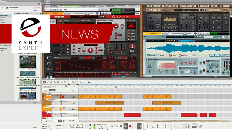Switch sequencer to Song view
This screenshot has height=130, width=232.
coord(52,90)
